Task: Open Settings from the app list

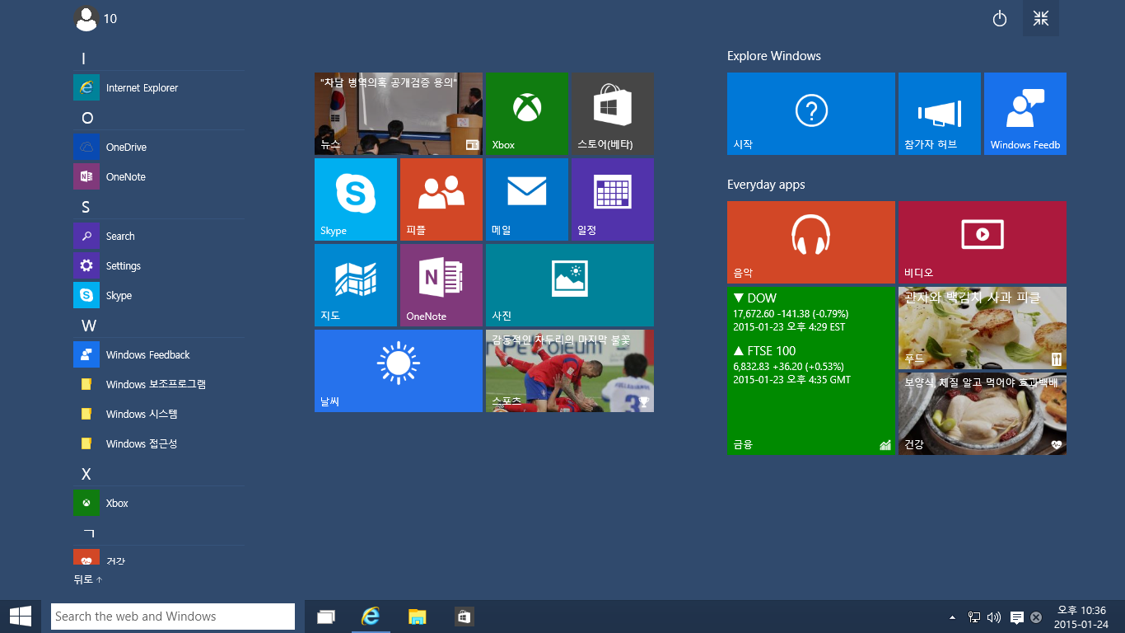Action: tap(158, 265)
